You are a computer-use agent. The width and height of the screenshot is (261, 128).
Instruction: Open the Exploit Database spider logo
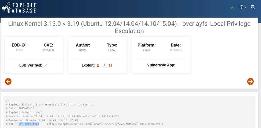19,8
